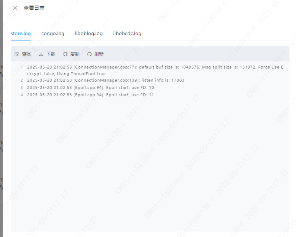Click the 复制 text label

pyautogui.click(x=75, y=54)
